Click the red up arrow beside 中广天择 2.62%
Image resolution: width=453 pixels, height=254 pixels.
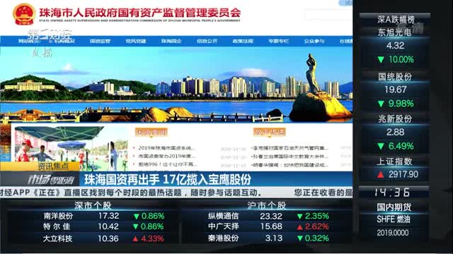(300, 227)
